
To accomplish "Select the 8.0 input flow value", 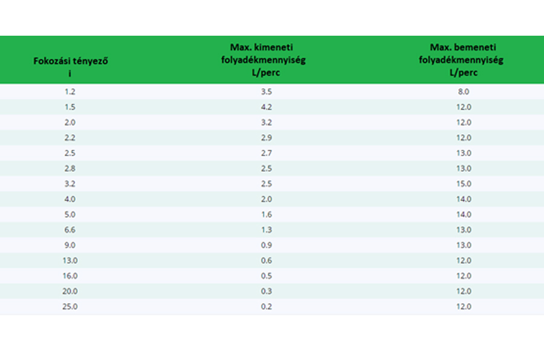I will pyautogui.click(x=464, y=92).
